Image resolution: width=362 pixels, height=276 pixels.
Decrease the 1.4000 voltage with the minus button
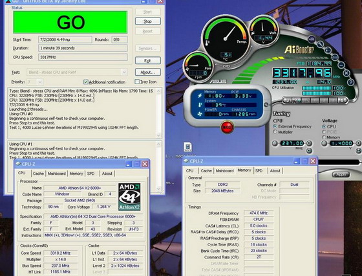325,143
